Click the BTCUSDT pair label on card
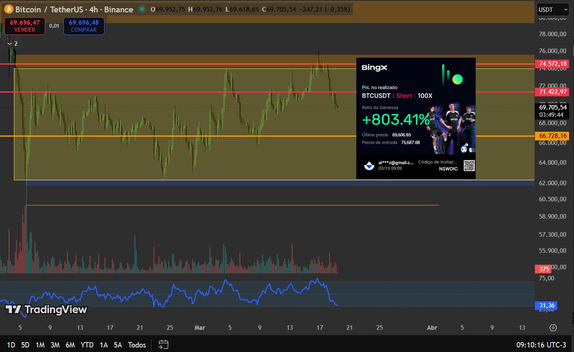This screenshot has width=574, height=352. pos(376,96)
